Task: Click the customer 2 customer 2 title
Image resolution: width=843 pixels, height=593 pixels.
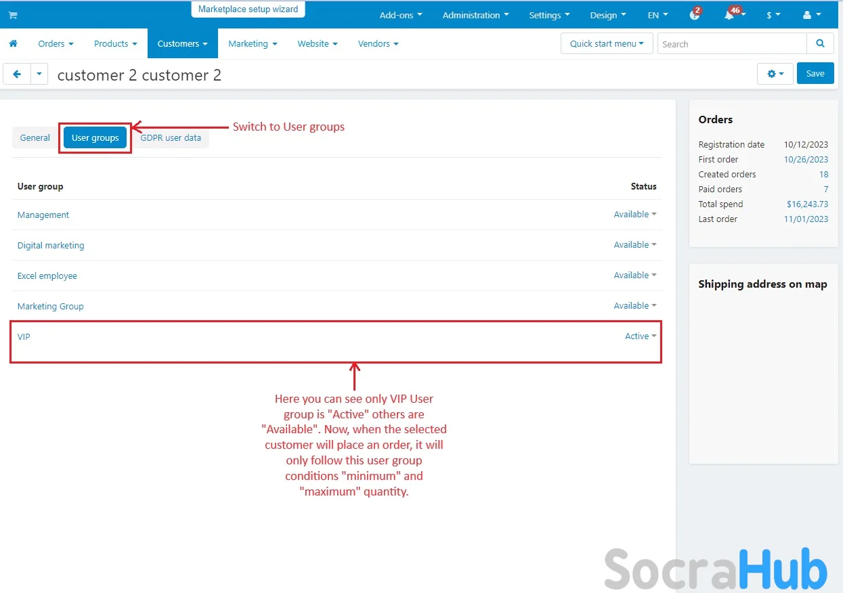Action: [139, 74]
